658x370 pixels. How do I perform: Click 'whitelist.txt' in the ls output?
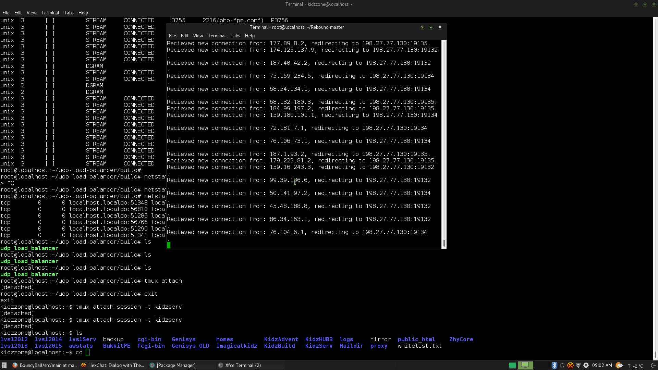click(x=420, y=346)
